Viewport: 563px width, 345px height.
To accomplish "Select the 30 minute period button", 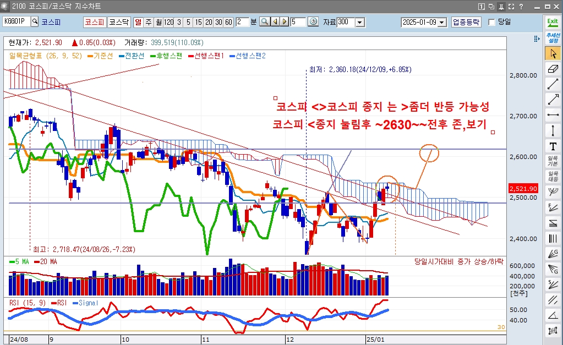I will click(x=218, y=22).
